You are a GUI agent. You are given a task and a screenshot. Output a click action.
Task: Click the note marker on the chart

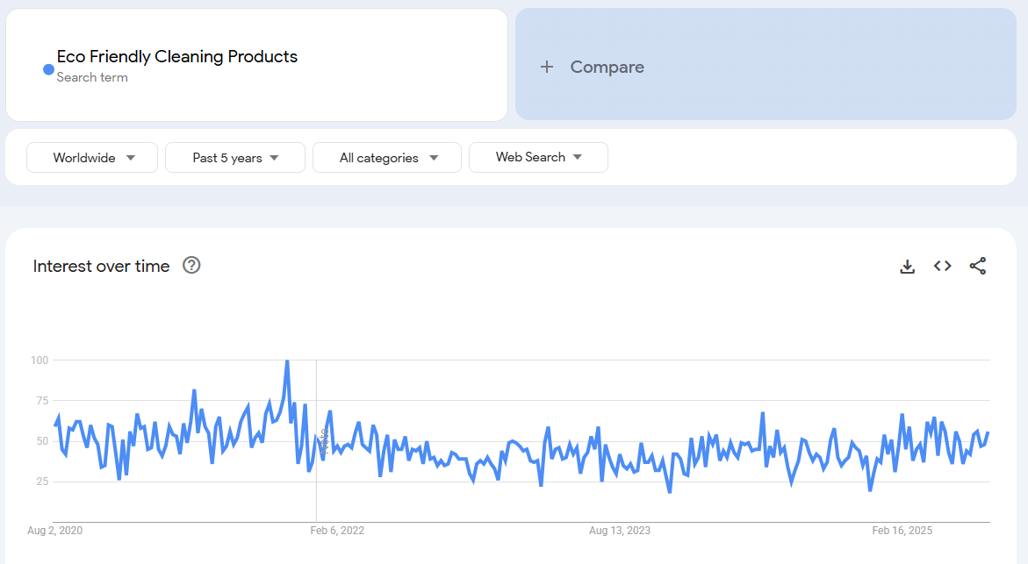point(324,441)
